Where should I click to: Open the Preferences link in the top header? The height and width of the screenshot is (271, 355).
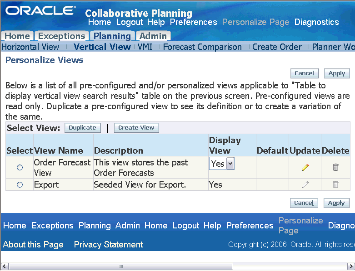point(194,22)
